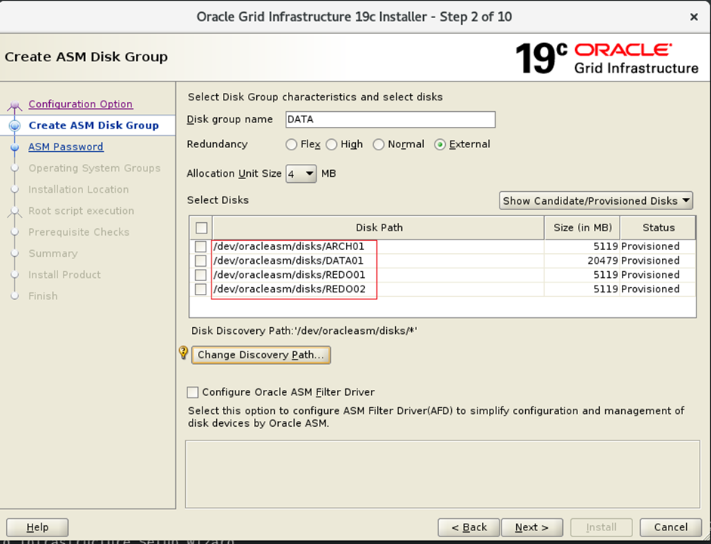711x544 pixels.
Task: Open the Allocation Unit Size dropdown
Action: pos(301,174)
